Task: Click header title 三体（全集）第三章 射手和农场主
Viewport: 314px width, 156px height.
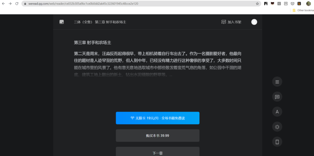Action: [x=100, y=22]
